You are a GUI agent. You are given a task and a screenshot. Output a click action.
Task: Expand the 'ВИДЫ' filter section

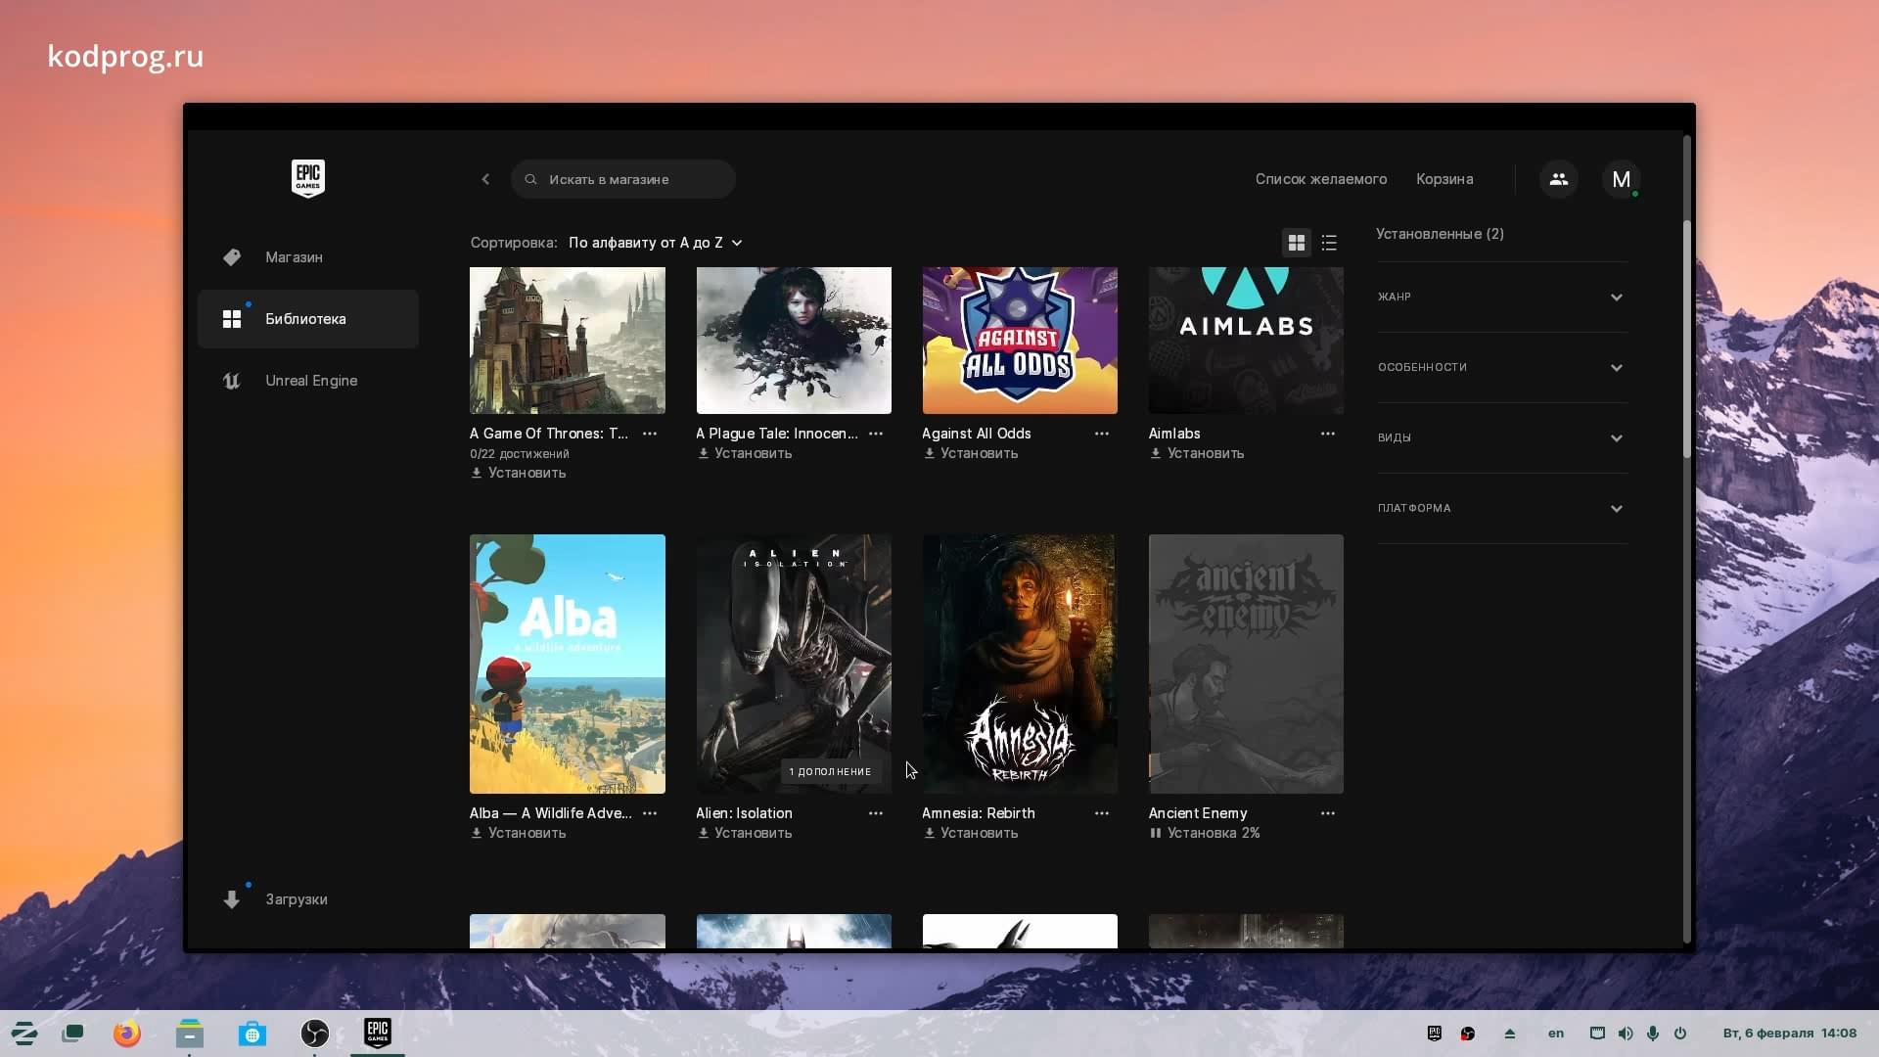[1501, 437]
